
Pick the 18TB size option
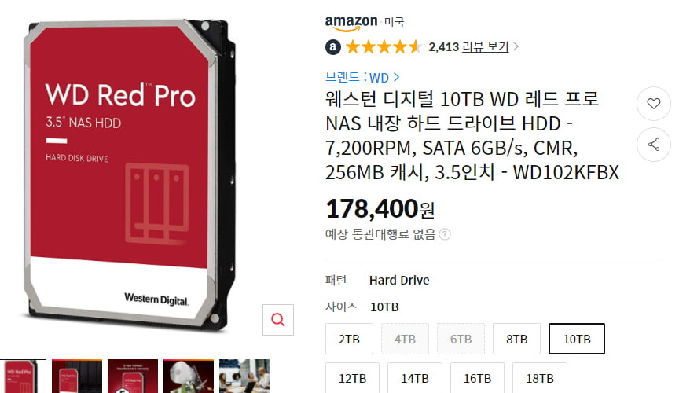point(539,378)
